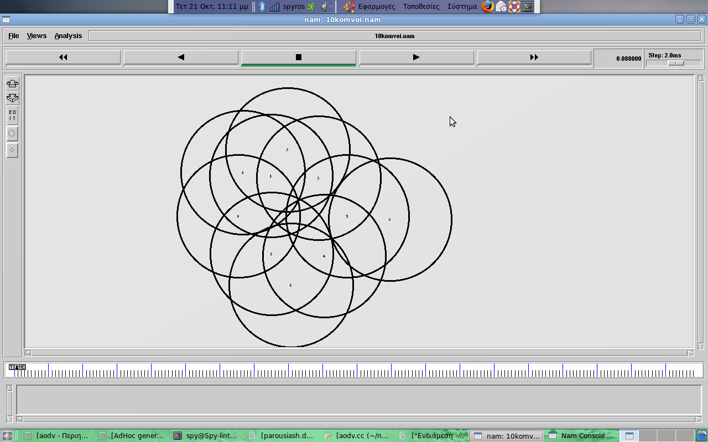Click node 3 in the topology
This screenshot has width=708, height=442.
pyautogui.click(x=318, y=178)
